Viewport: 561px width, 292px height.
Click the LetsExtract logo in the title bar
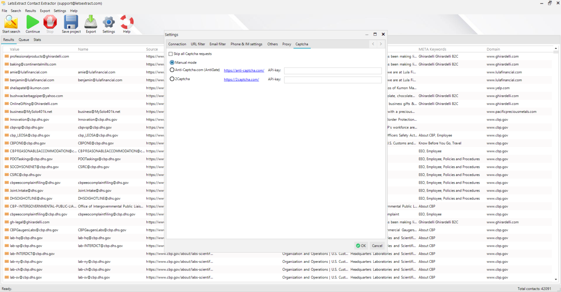[x=4, y=3]
